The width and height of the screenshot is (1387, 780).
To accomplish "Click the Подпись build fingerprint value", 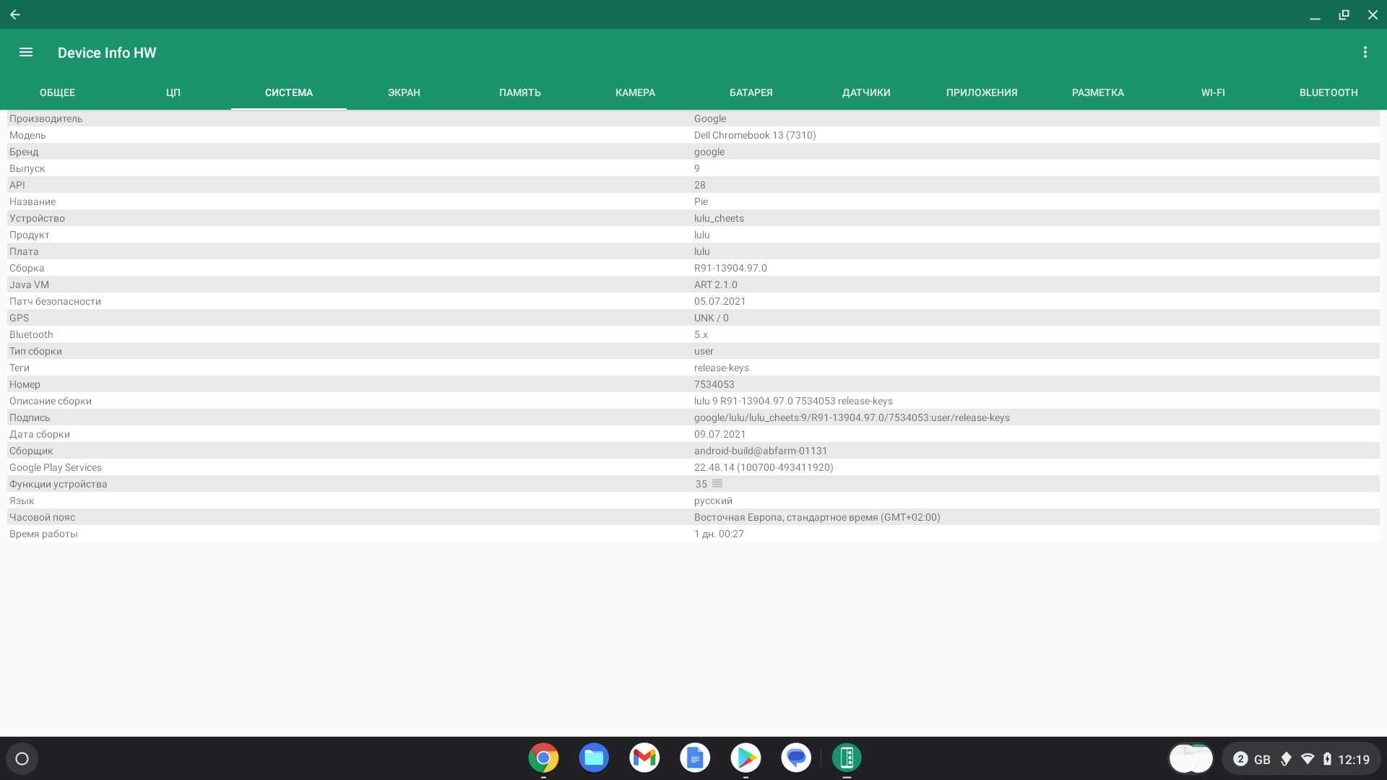I will click(852, 417).
